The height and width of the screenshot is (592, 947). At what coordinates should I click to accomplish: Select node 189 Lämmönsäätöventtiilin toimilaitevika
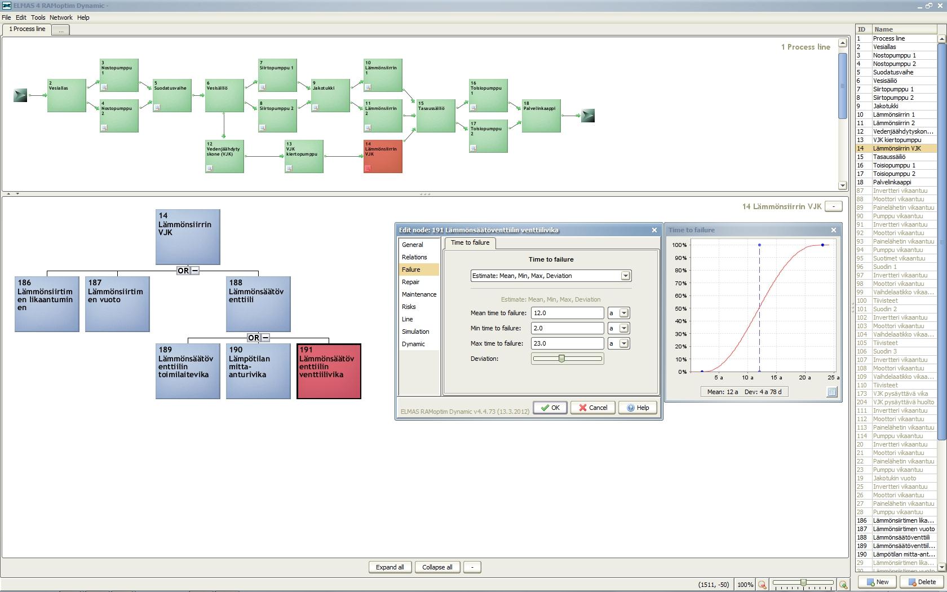point(188,371)
